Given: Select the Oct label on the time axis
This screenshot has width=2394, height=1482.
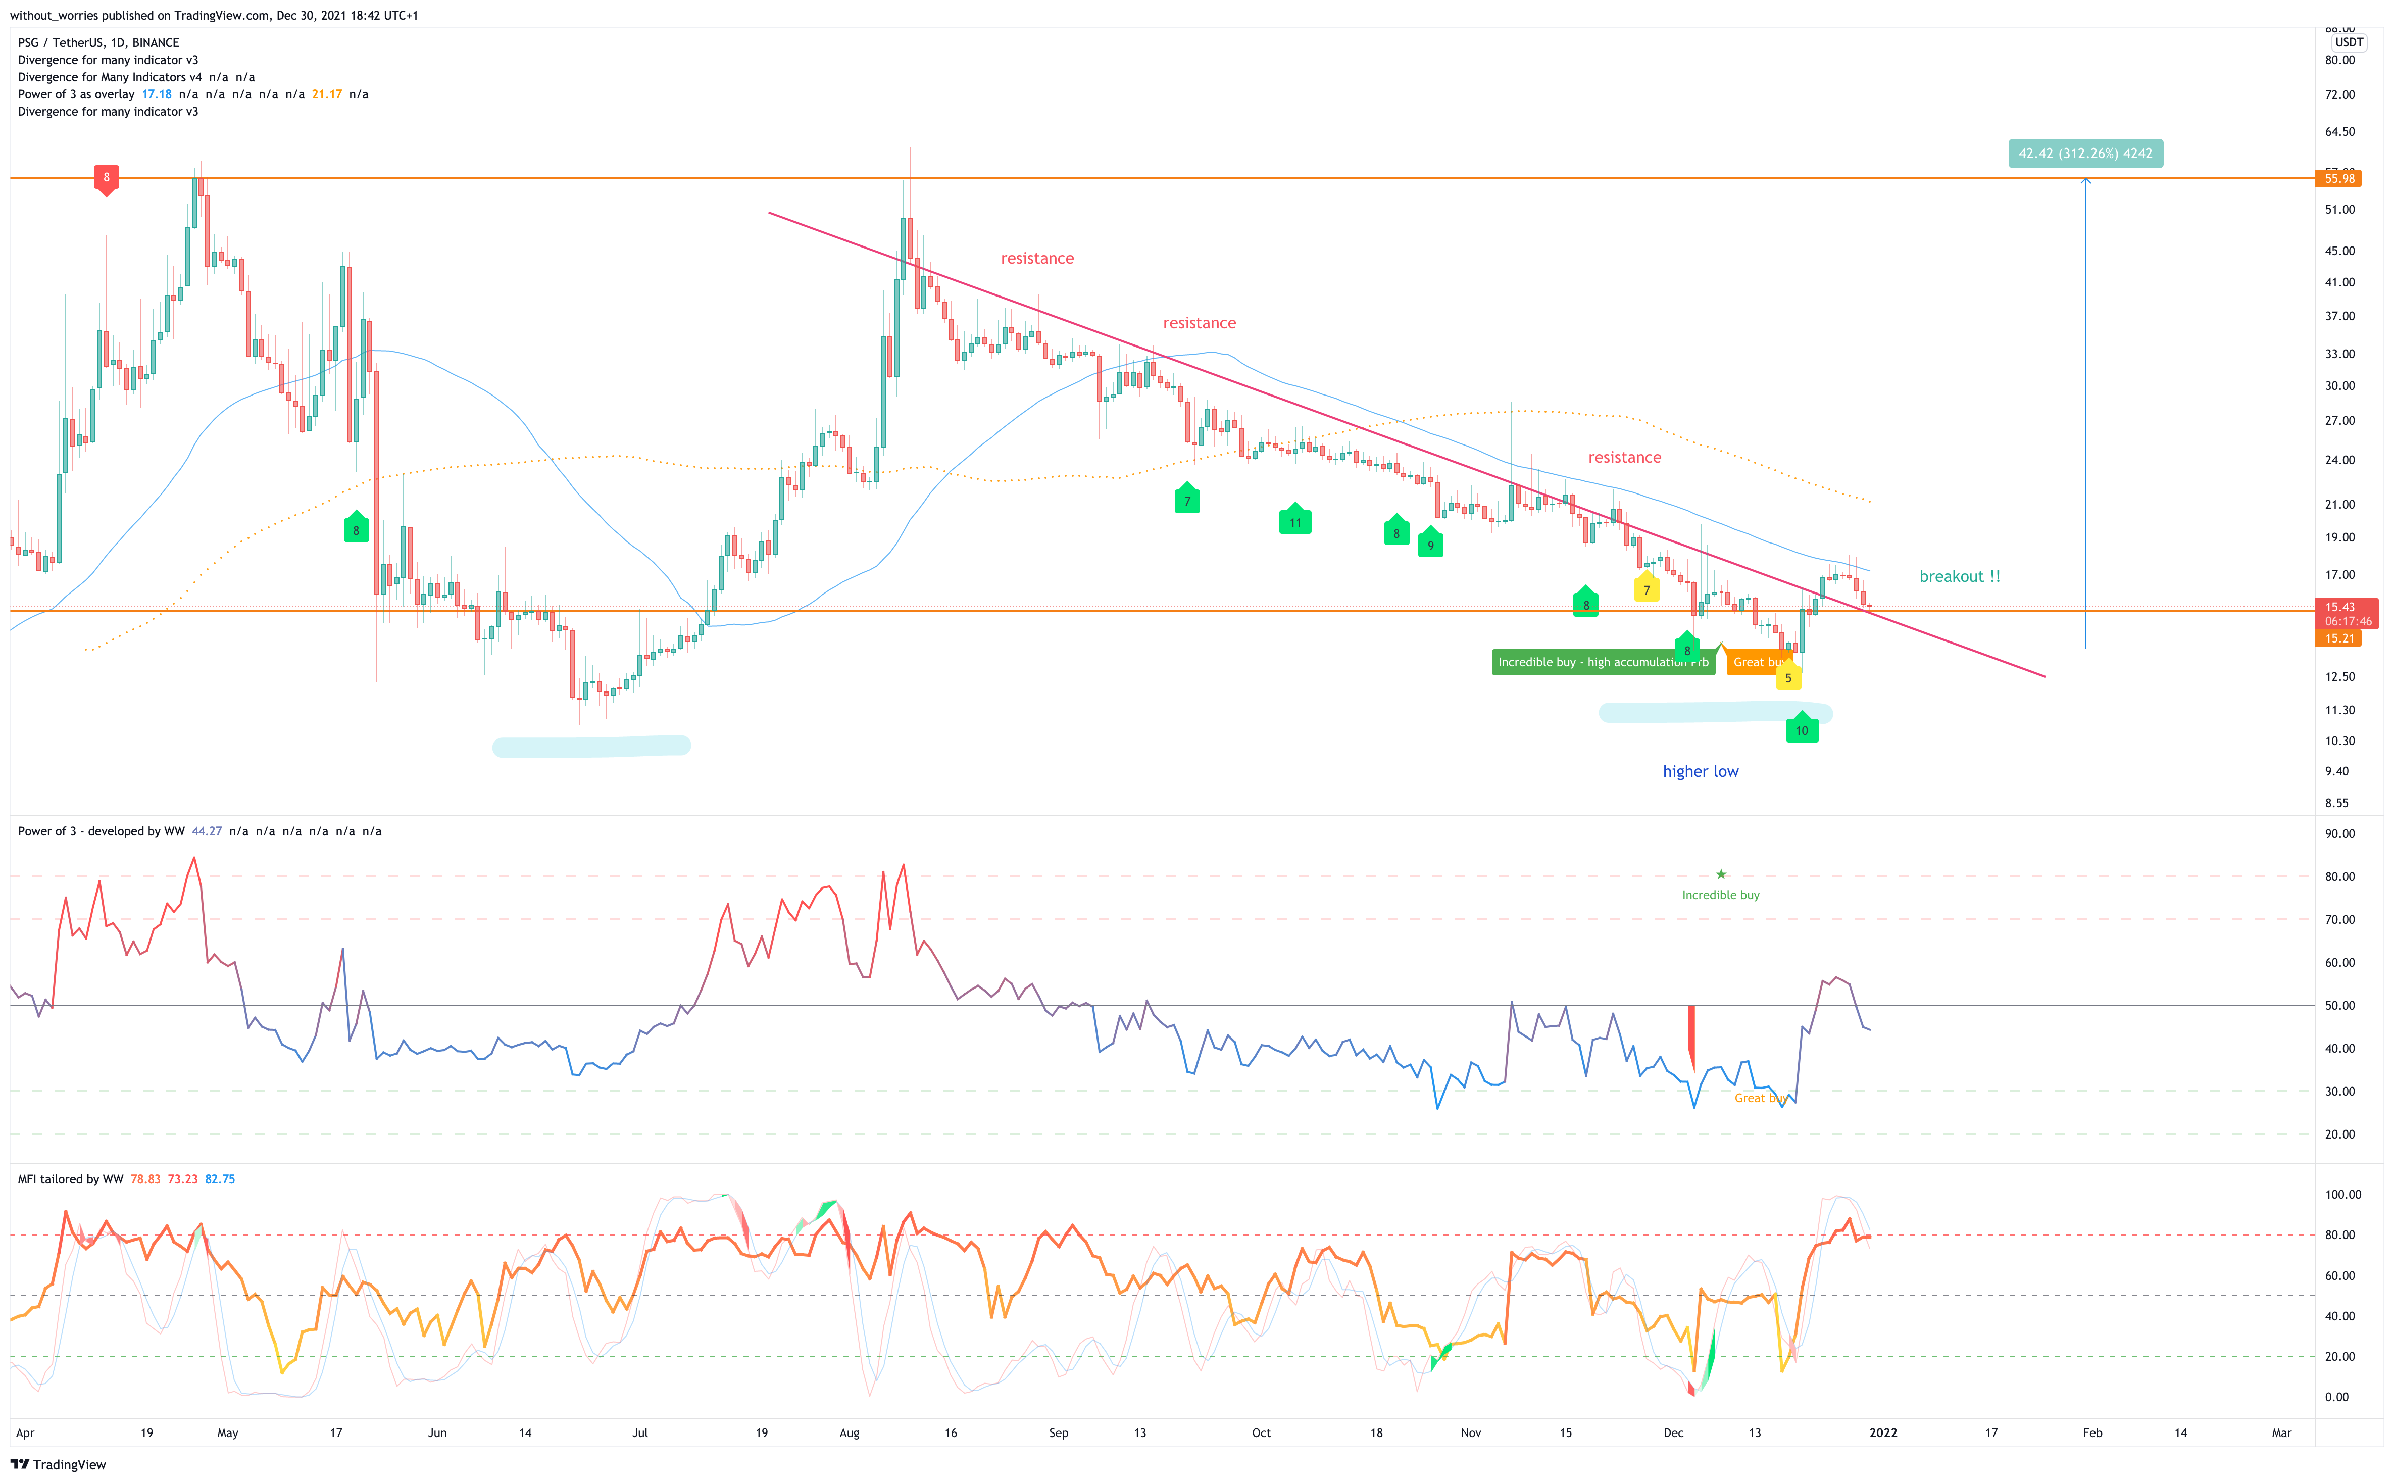Looking at the screenshot, I should click(x=1261, y=1433).
